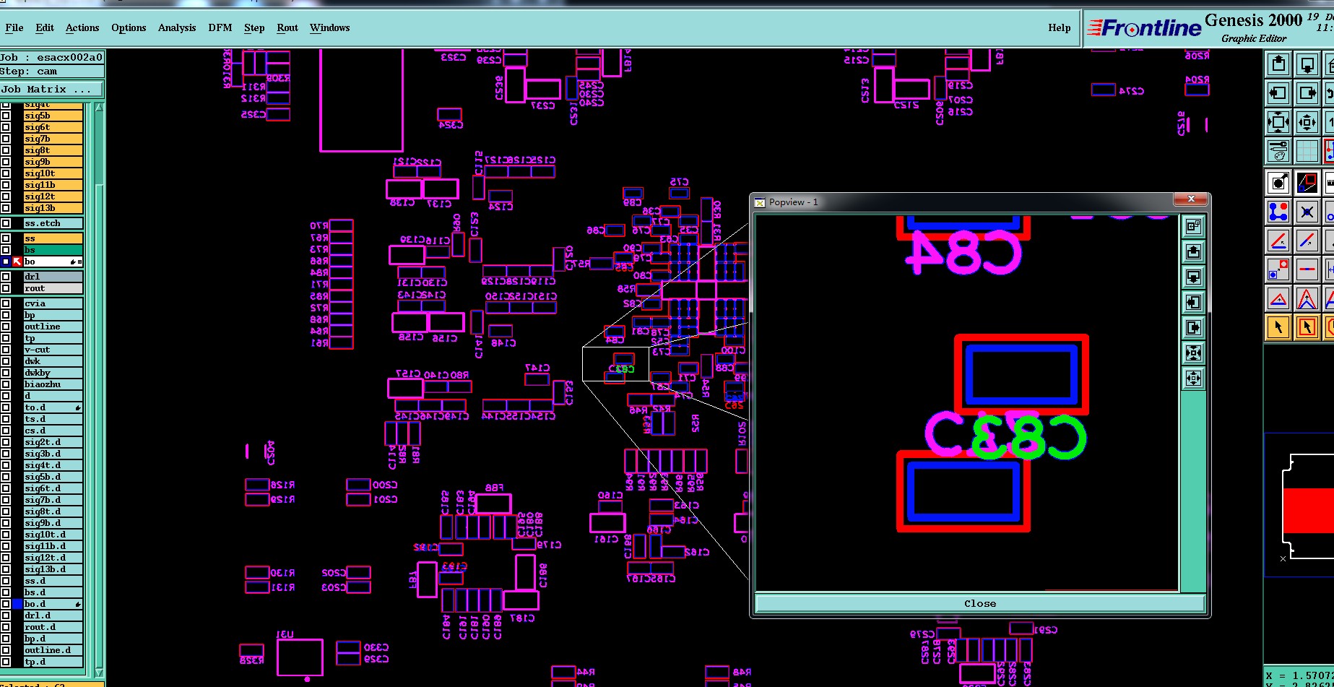Click the zoom out icon with small square
The image size is (1334, 687).
(1307, 122)
